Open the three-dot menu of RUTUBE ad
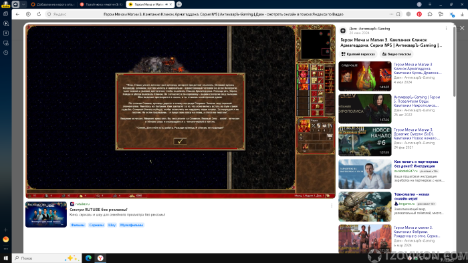468x263 pixels. (332, 206)
